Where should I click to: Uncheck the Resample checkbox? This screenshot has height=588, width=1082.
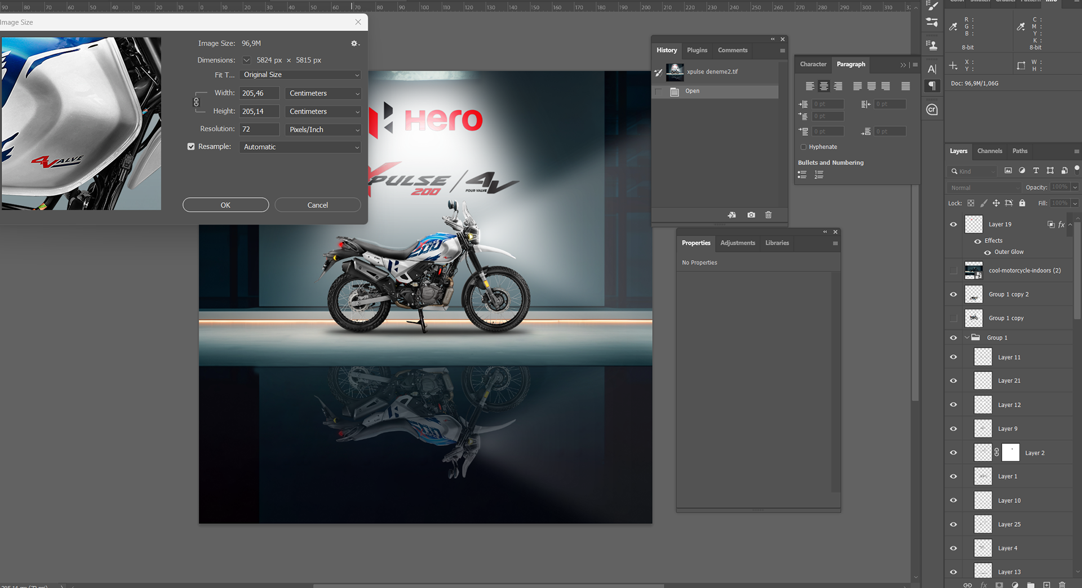click(x=191, y=146)
